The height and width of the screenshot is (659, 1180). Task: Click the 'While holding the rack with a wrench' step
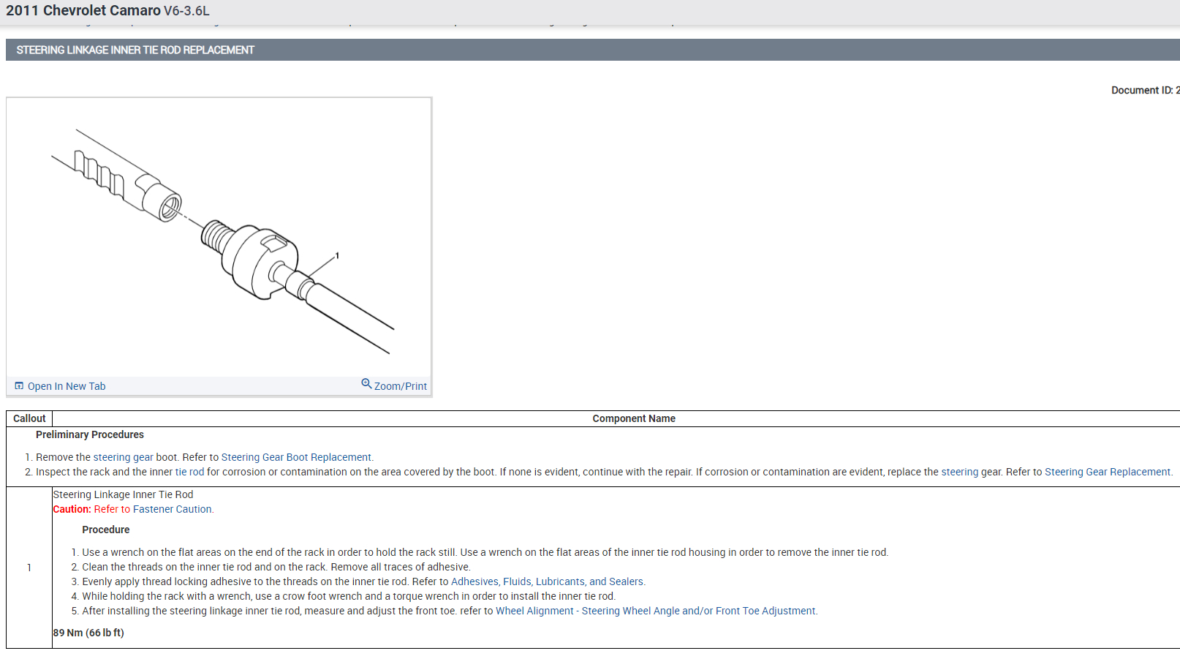(x=349, y=596)
